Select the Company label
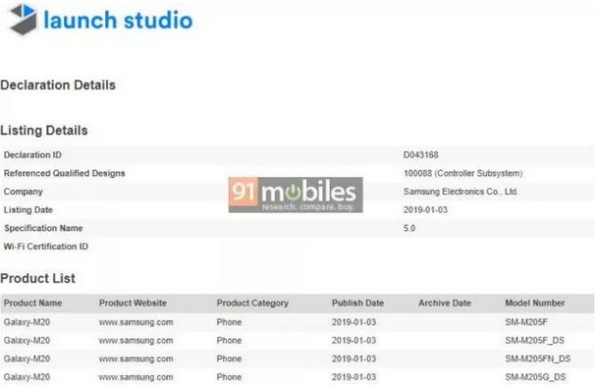The width and height of the screenshot is (596, 386). click(23, 192)
